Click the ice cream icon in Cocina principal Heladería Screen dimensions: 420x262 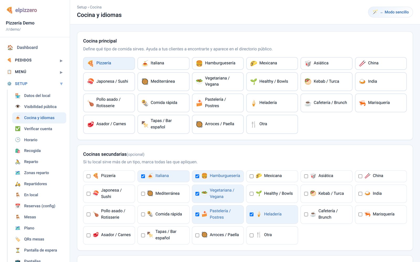254,103
